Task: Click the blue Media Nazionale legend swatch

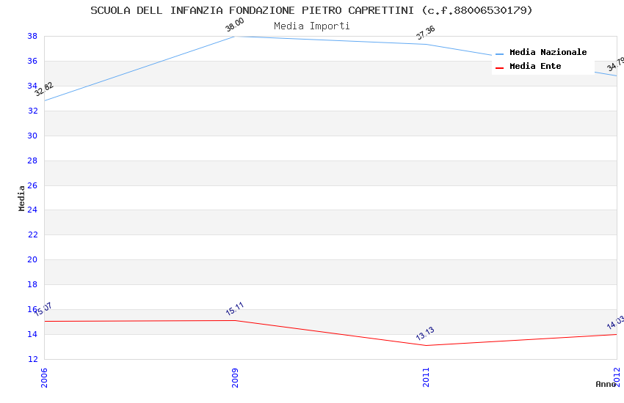Action: (499, 54)
